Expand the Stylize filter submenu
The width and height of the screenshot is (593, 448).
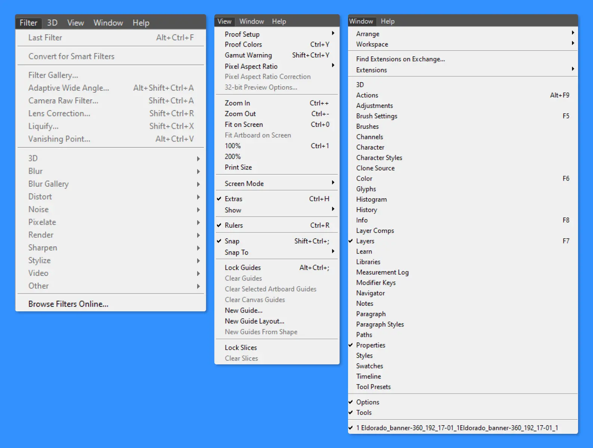point(111,261)
